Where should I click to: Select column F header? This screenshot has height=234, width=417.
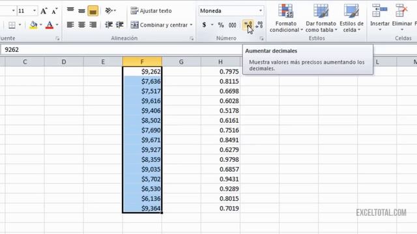[142, 62]
